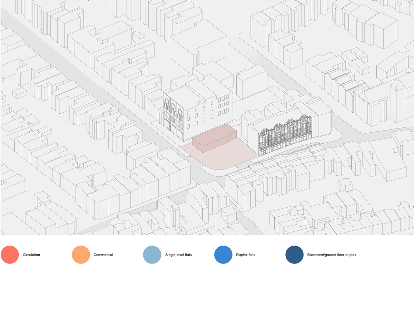Click the 'Commercial' legend label
The width and height of the screenshot is (414, 310).
tap(103, 255)
